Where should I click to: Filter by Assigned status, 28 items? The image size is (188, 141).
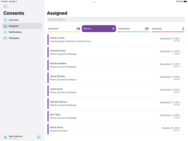[64, 29]
